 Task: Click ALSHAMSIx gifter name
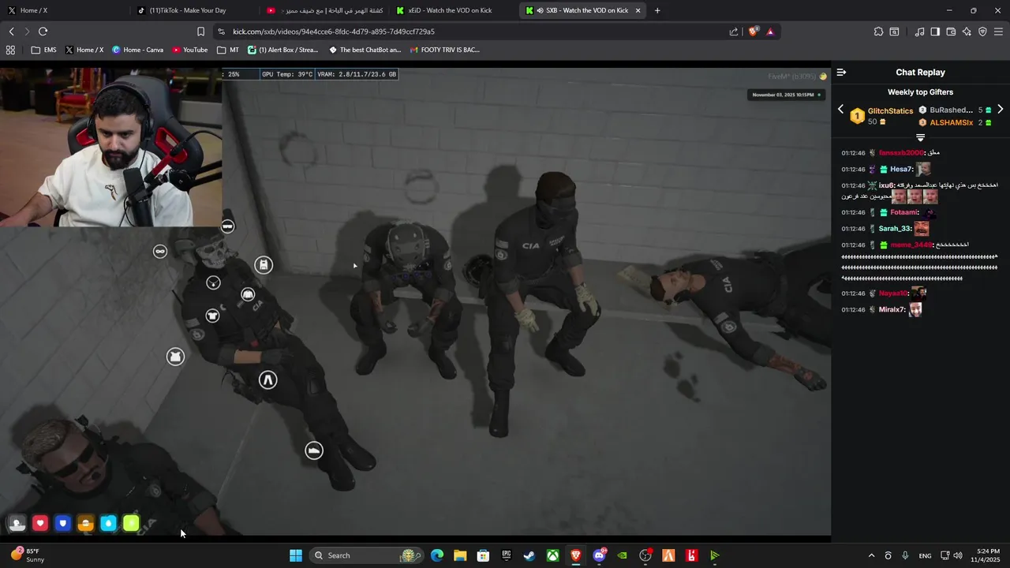pyautogui.click(x=952, y=122)
